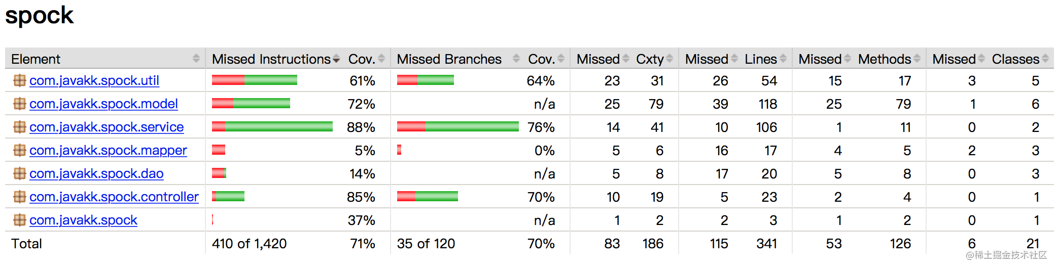Click package icon beside com.javakk.spock.model
Screen dimensions: 1056x269
pyautogui.click(x=19, y=104)
